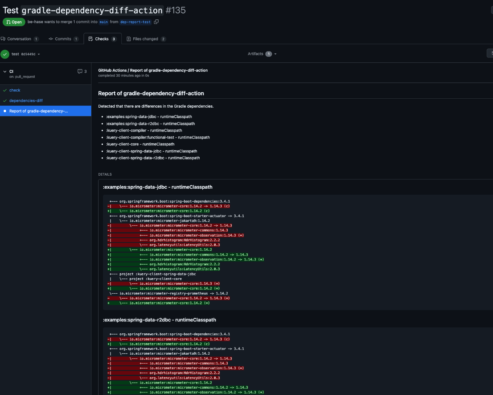493x395 pixels.
Task: Click the green success check icon beside test
Action: (x=5, y=54)
